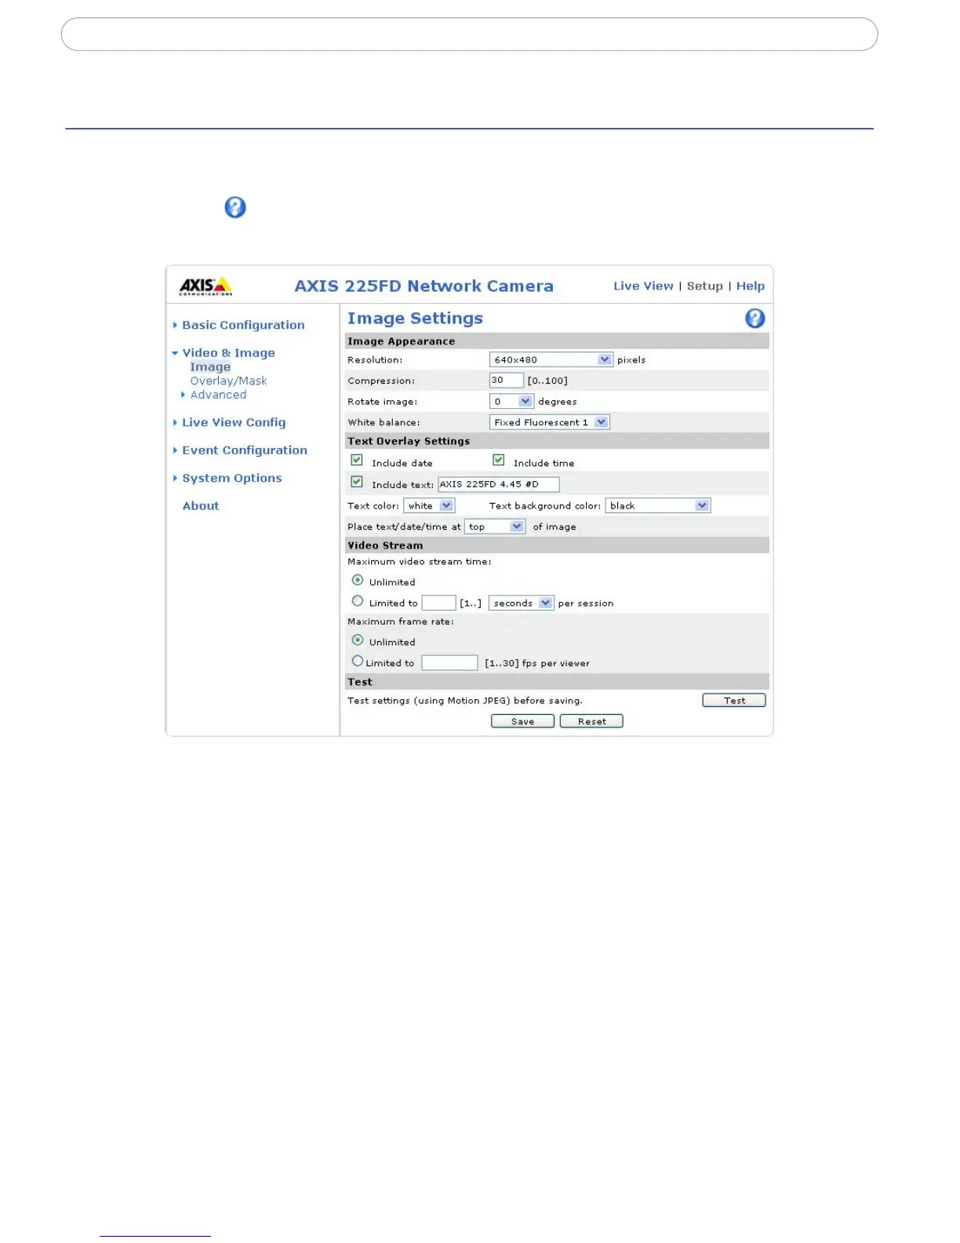Click the Test button

(x=734, y=701)
